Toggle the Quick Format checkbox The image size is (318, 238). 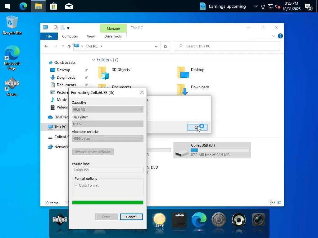click(x=76, y=185)
